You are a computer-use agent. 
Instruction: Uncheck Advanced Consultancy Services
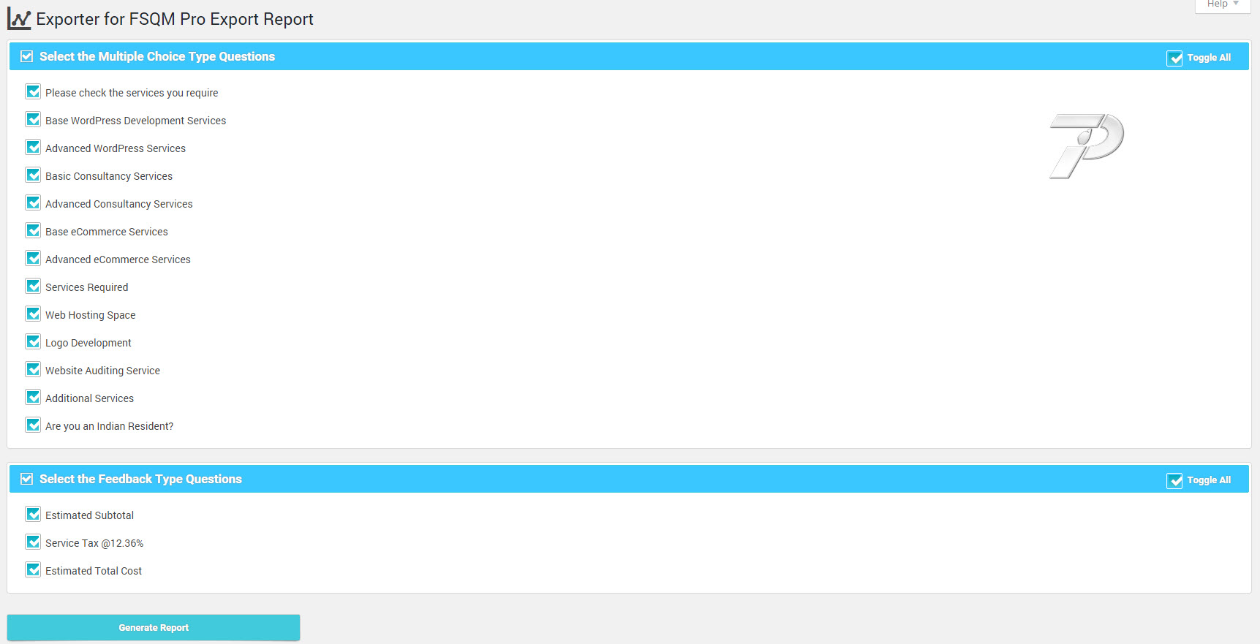pos(33,202)
